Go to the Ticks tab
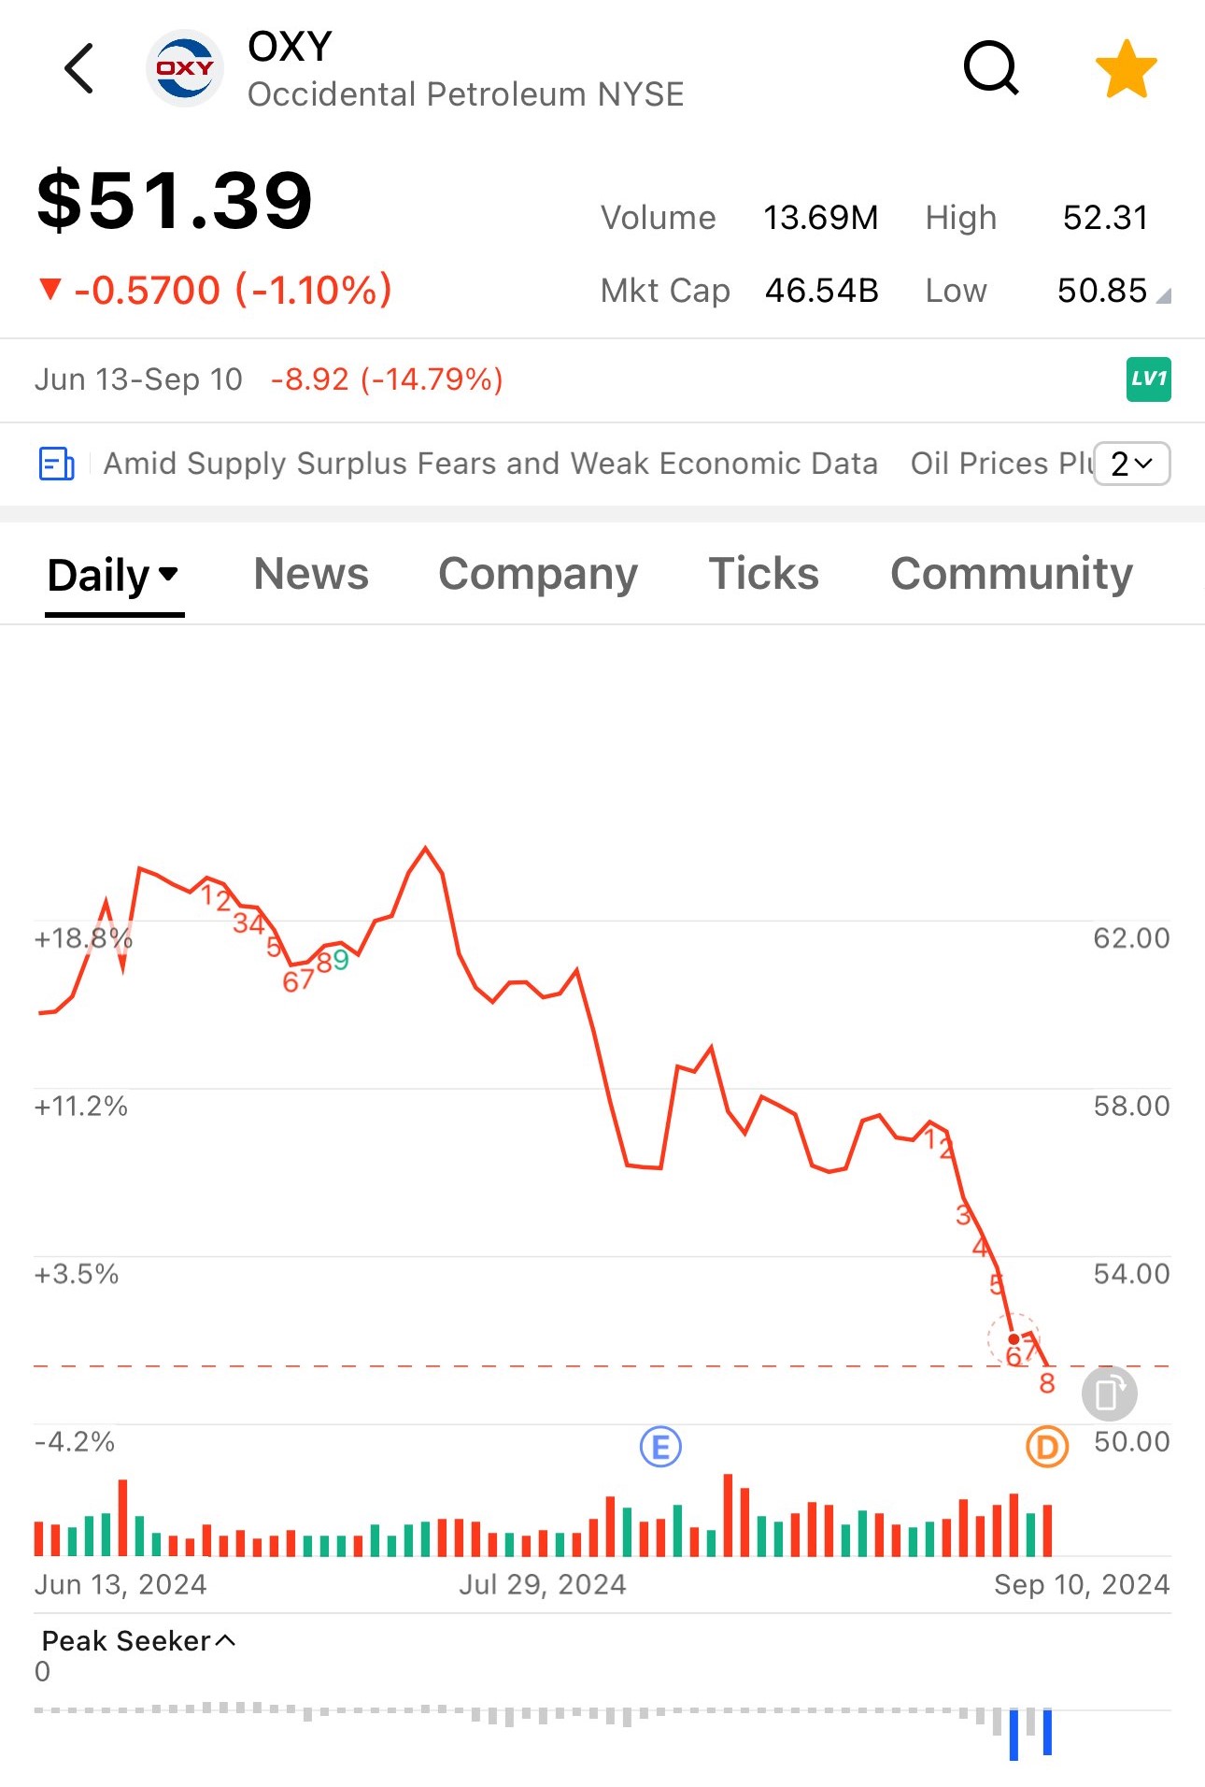Image resolution: width=1205 pixels, height=1787 pixels. pyautogui.click(x=763, y=574)
